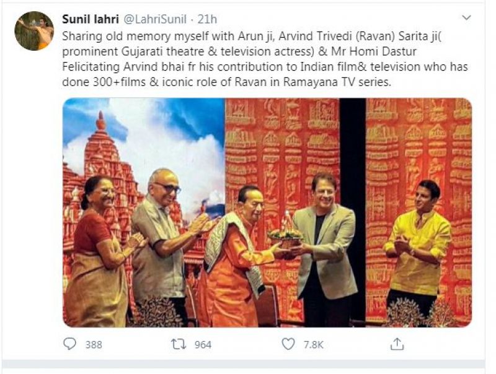496x374 pixels.
Task: Retweet this post using the arrows icon
Action: [x=179, y=344]
